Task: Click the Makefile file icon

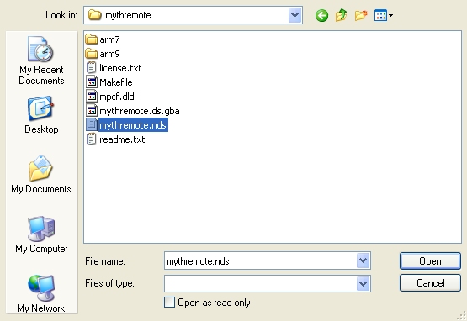Action: 92,82
